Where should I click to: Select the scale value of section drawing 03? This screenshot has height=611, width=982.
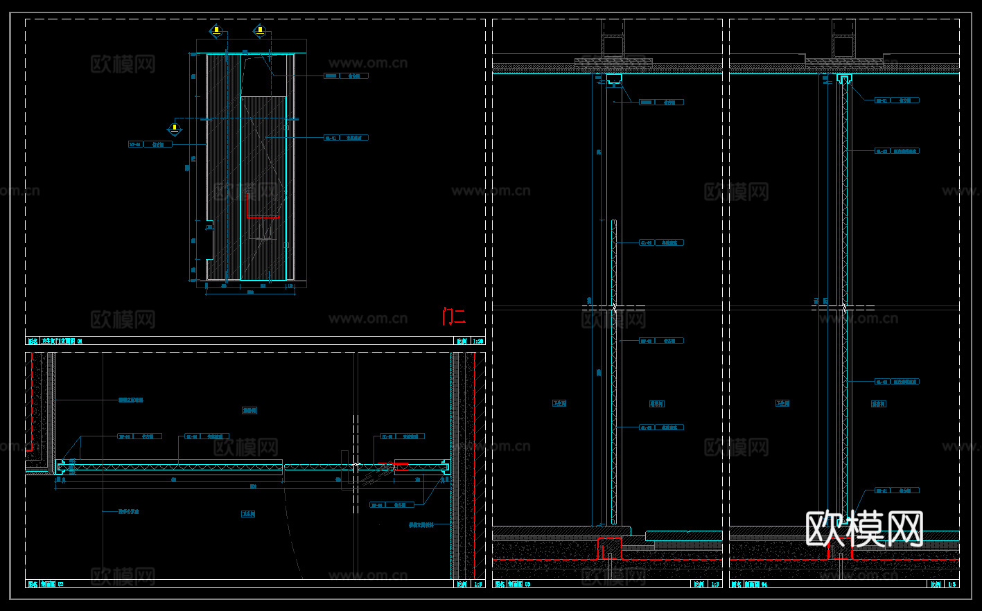pyautogui.click(x=714, y=584)
